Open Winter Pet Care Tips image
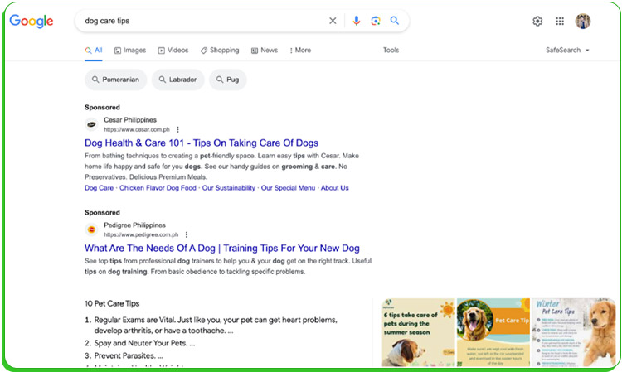The height and width of the screenshot is (372, 622). click(574, 332)
